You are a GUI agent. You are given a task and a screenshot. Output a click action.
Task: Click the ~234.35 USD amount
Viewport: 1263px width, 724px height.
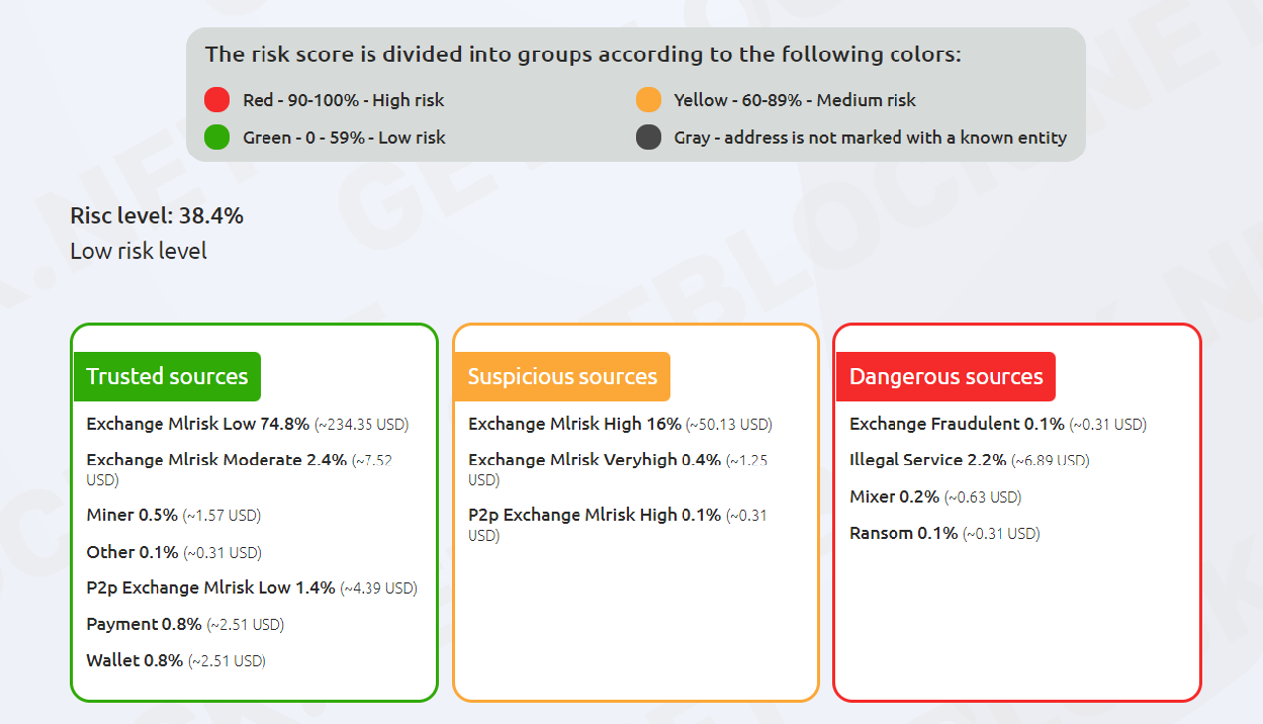362,425
